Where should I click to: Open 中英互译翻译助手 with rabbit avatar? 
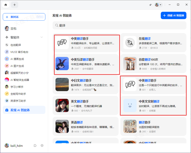click(x=87, y=63)
